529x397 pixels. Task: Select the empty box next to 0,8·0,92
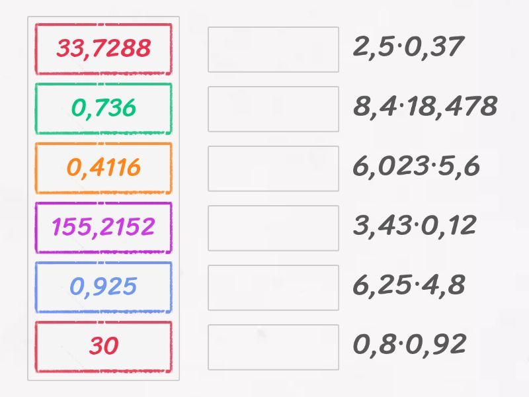[x=273, y=347]
